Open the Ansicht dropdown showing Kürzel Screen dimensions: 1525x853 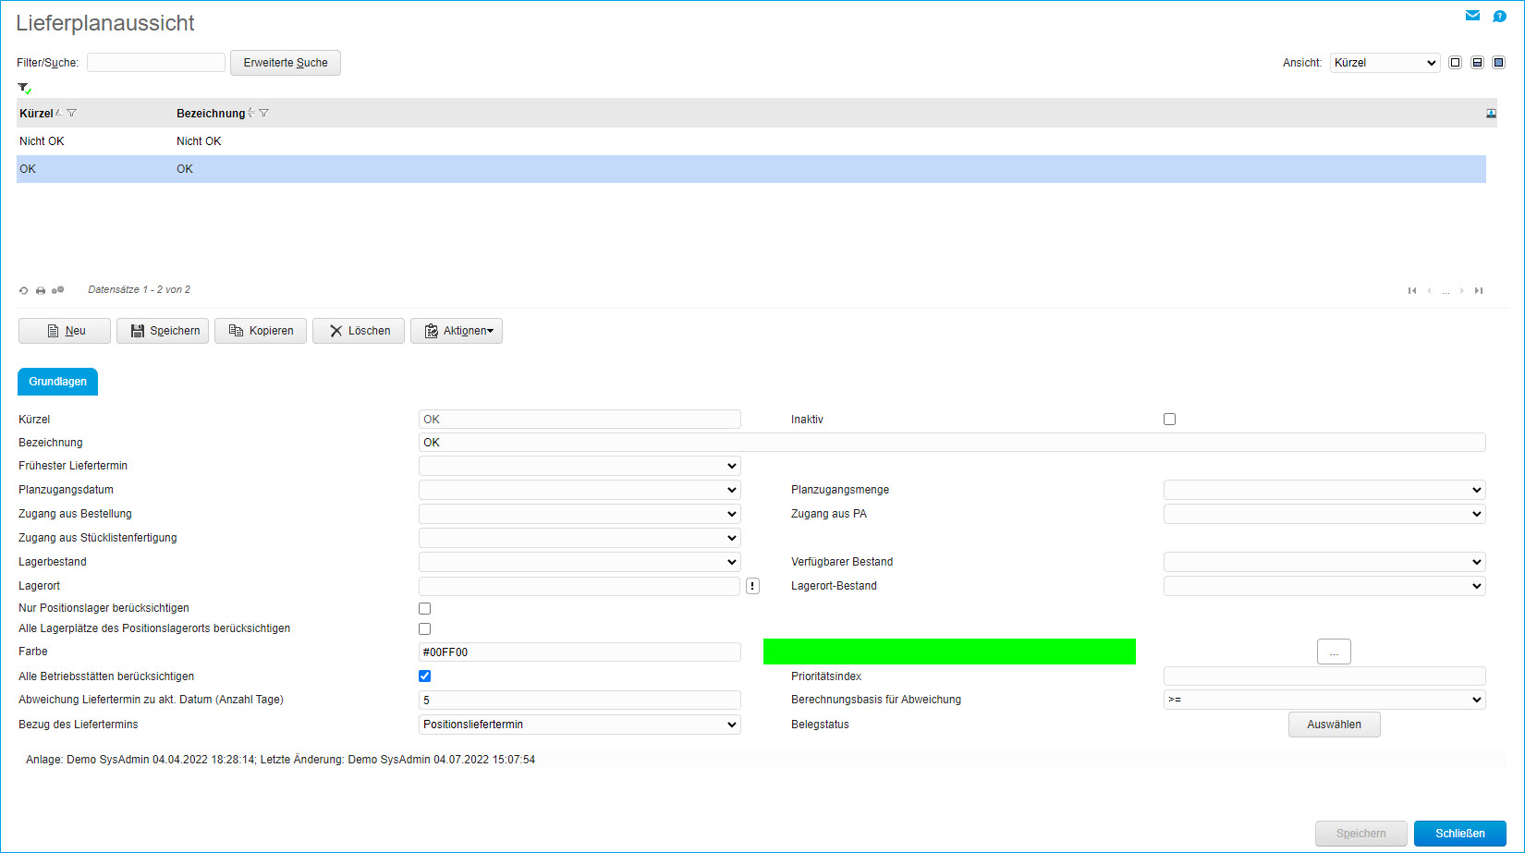coord(1385,63)
